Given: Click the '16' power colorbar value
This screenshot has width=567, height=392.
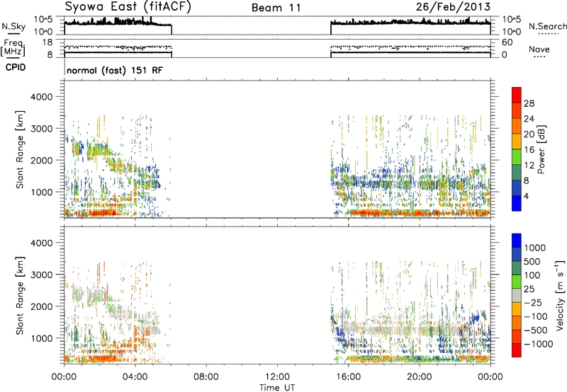Looking at the screenshot, I should pyautogui.click(x=529, y=150).
